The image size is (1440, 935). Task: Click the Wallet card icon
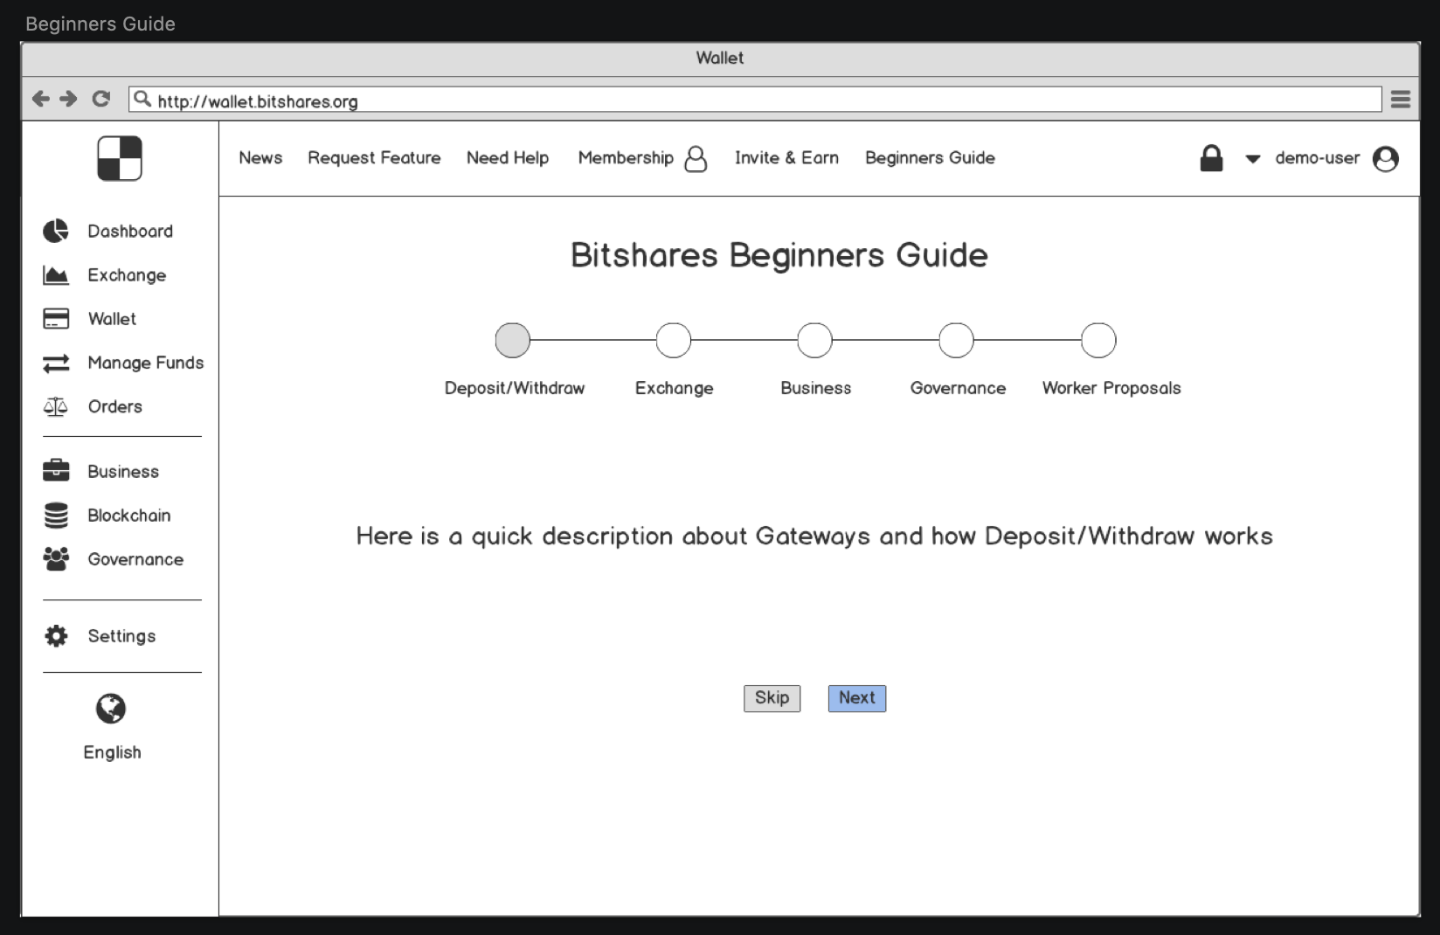[x=56, y=319]
